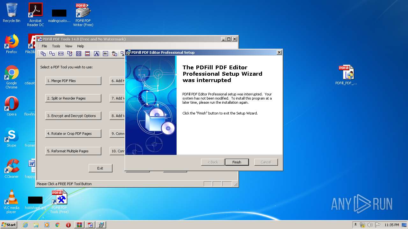408x229 pixels.
Task: Click the Exit button in PDF Tools
Action: point(100,168)
